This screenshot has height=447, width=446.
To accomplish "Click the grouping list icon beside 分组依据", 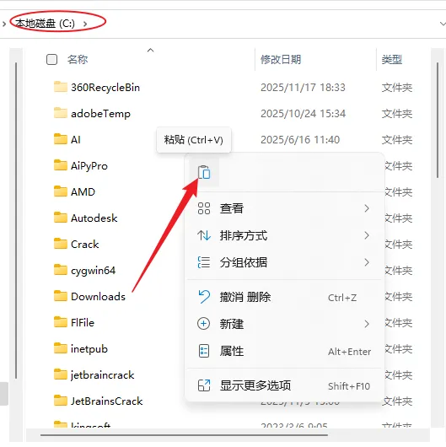I will 204,262.
